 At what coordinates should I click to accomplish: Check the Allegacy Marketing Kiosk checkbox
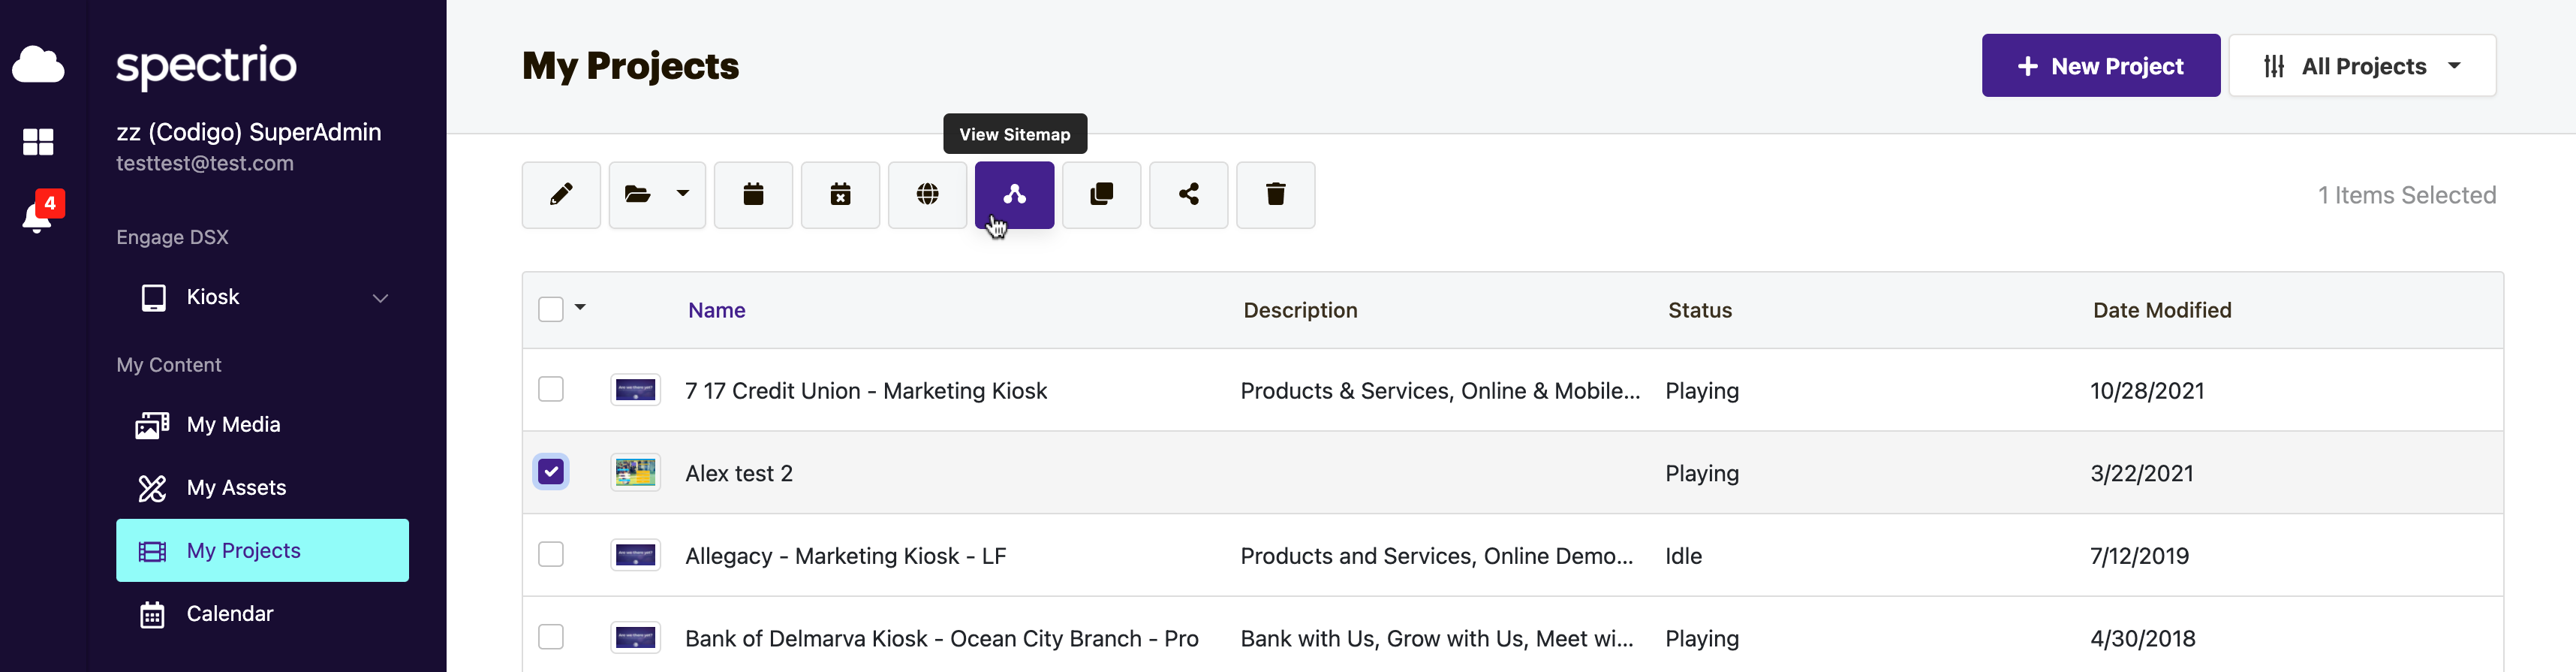pos(551,554)
